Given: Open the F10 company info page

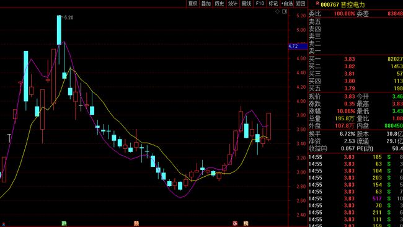Looking at the screenshot, I should [x=260, y=4].
